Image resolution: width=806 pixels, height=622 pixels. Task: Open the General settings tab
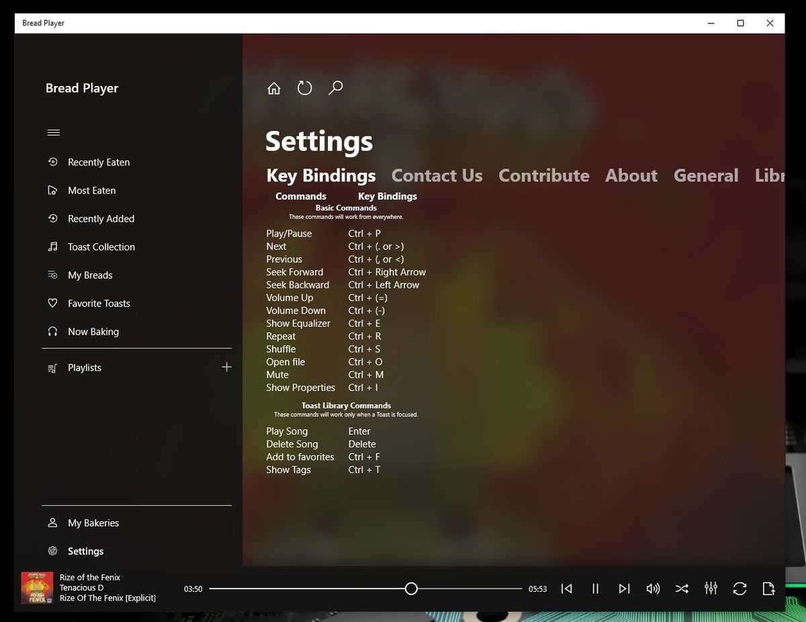click(705, 175)
